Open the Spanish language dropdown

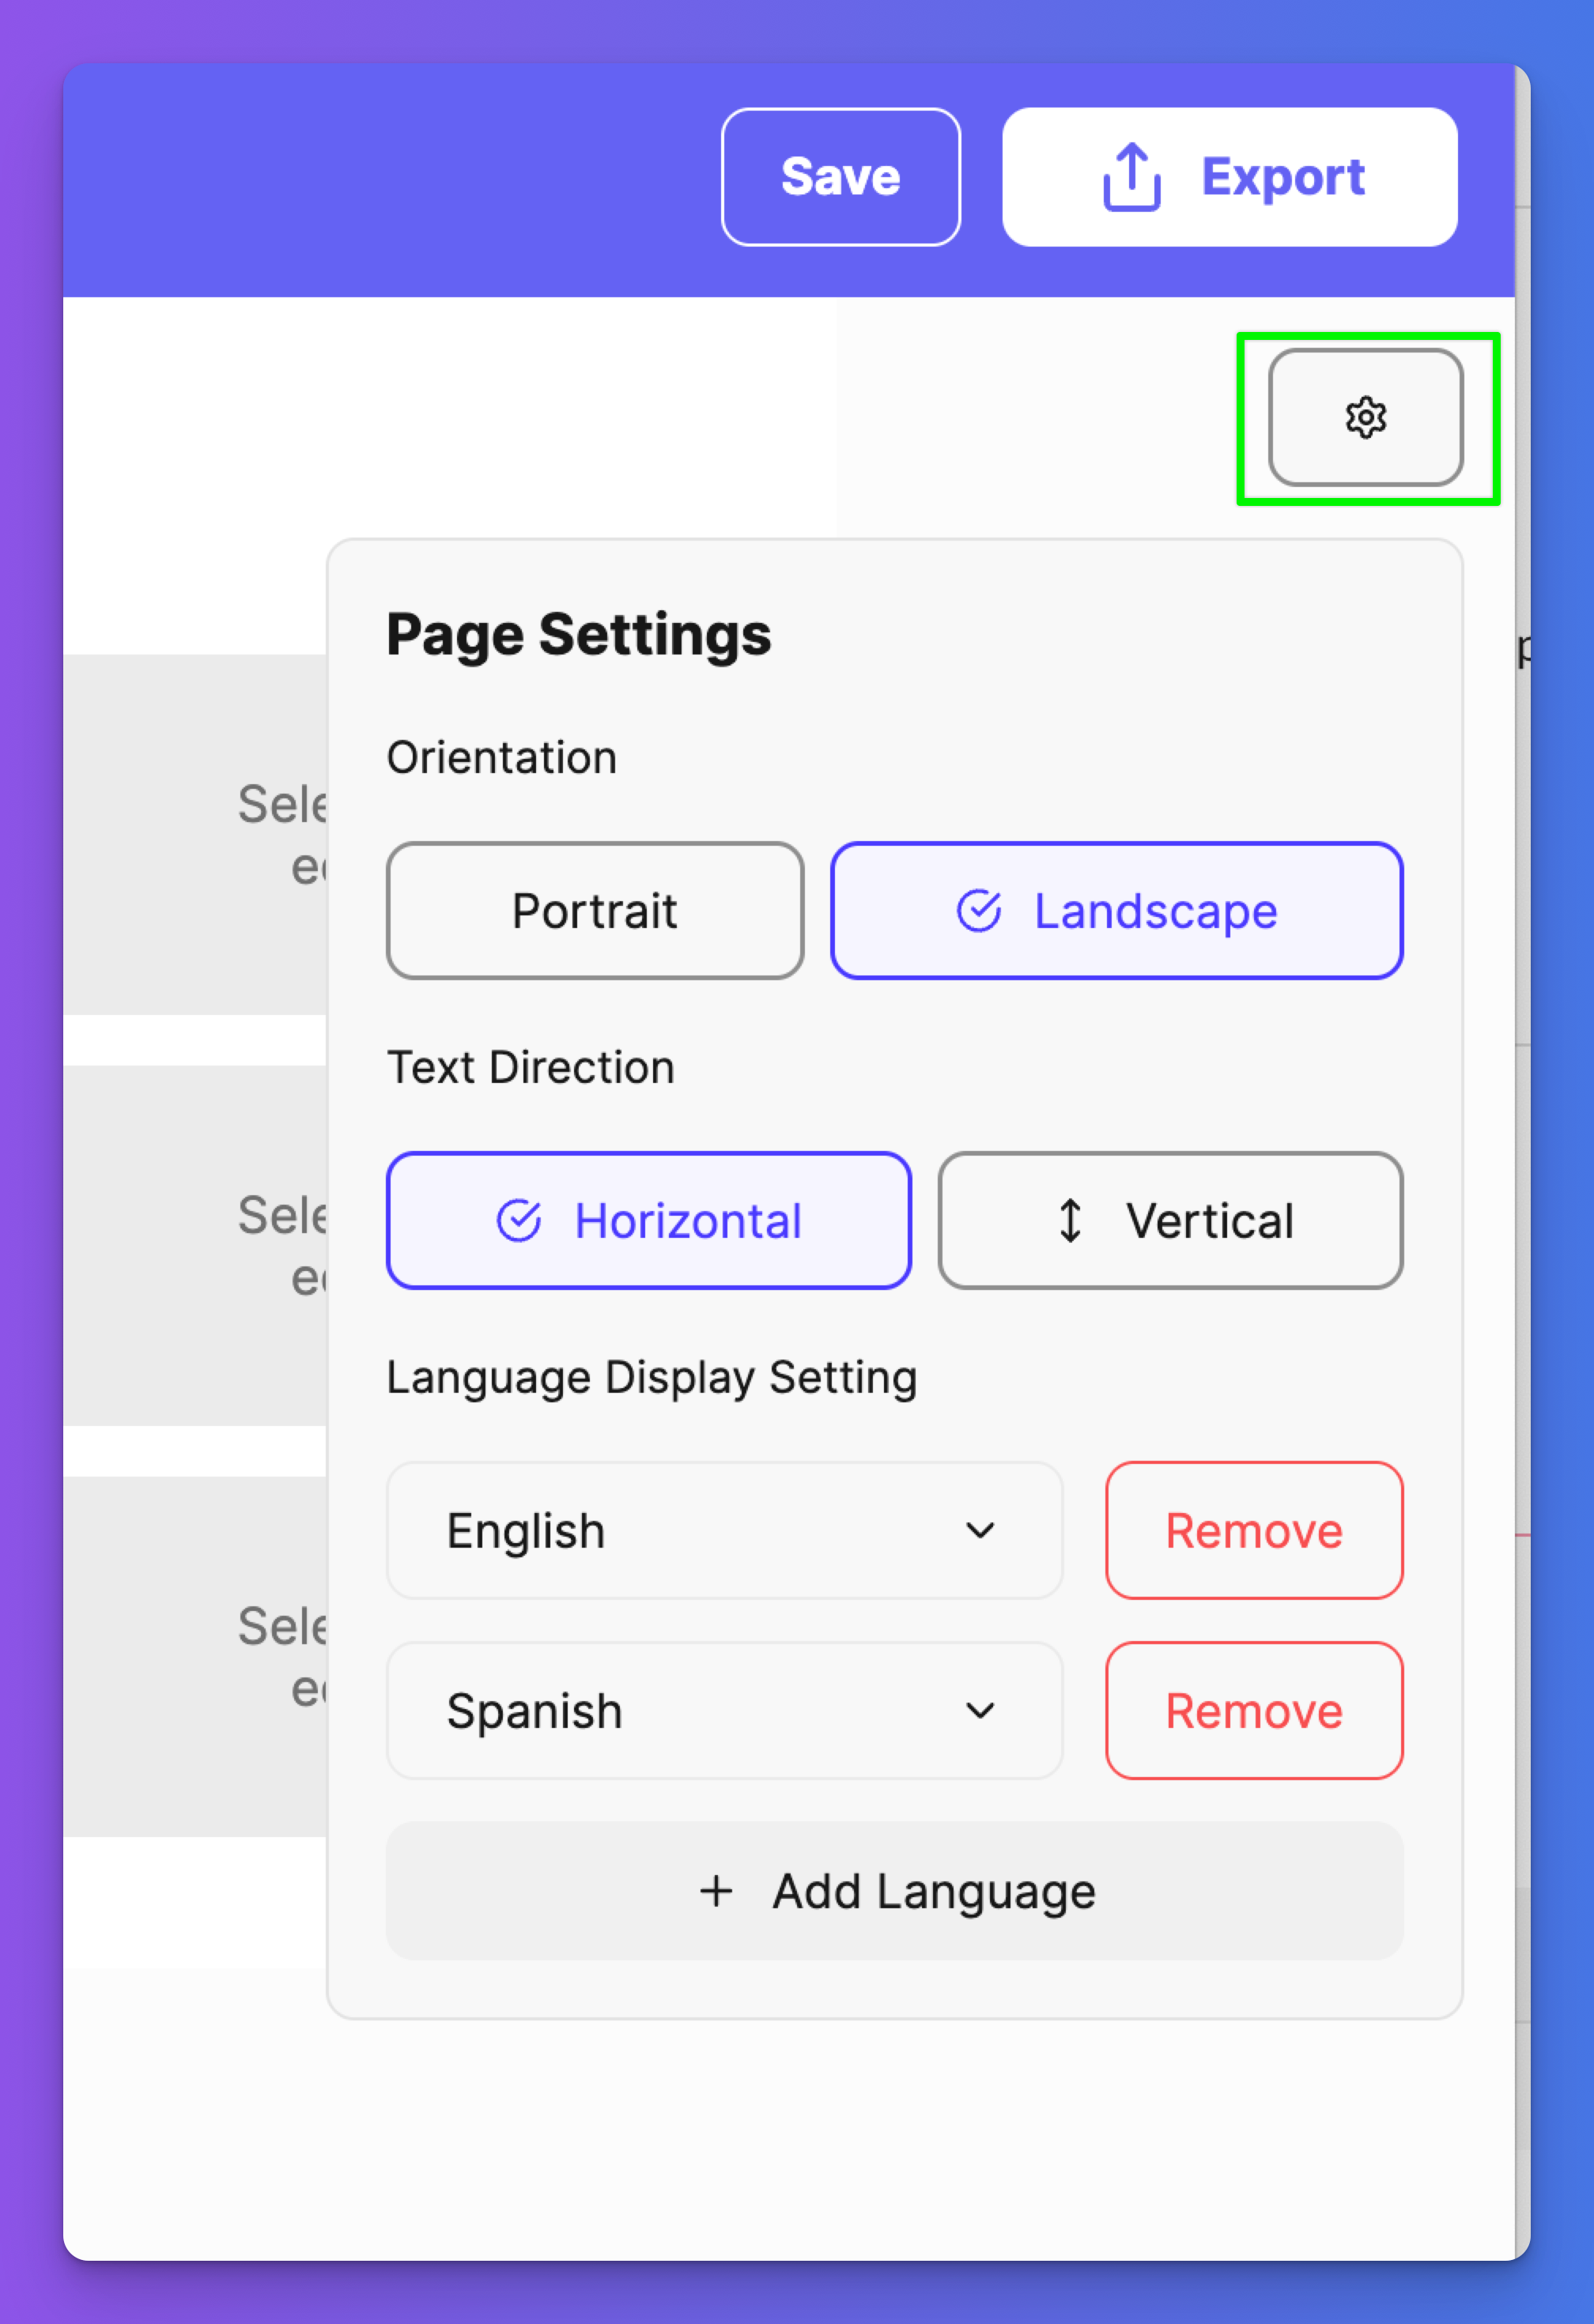point(725,1711)
